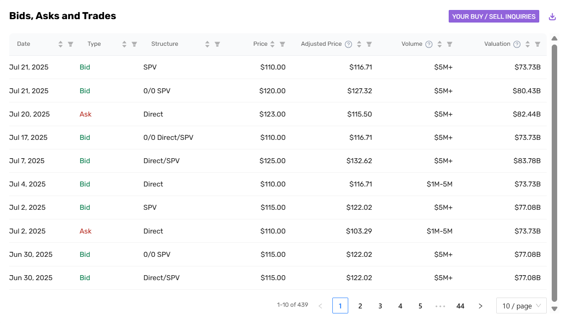The height and width of the screenshot is (323, 568).
Task: Go to page 4
Action: point(400,306)
